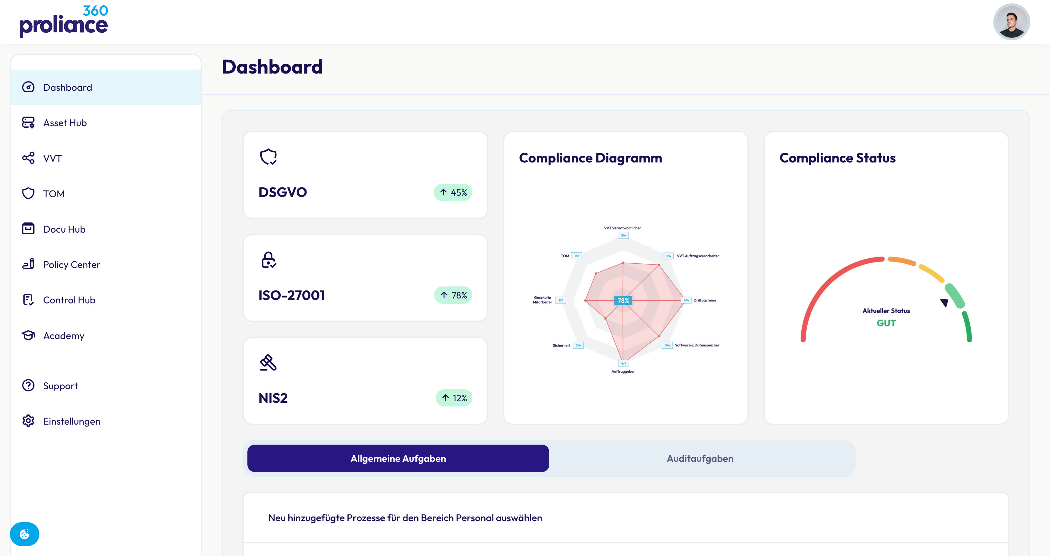Select the Academy graduation cap icon
This screenshot has height=556, width=1050.
tap(28, 335)
